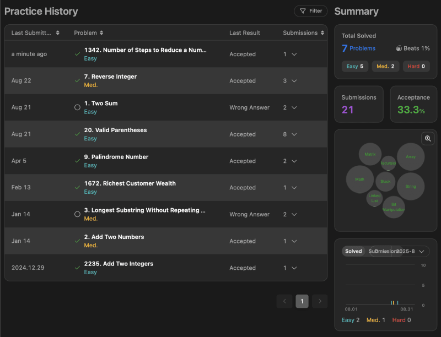Screen dimensions: 441x337
Task: Select the Bit Manipulation topic bubble
Action: coord(394,207)
